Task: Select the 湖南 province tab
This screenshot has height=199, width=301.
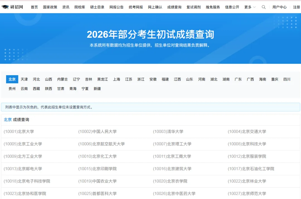Action: point(226,79)
